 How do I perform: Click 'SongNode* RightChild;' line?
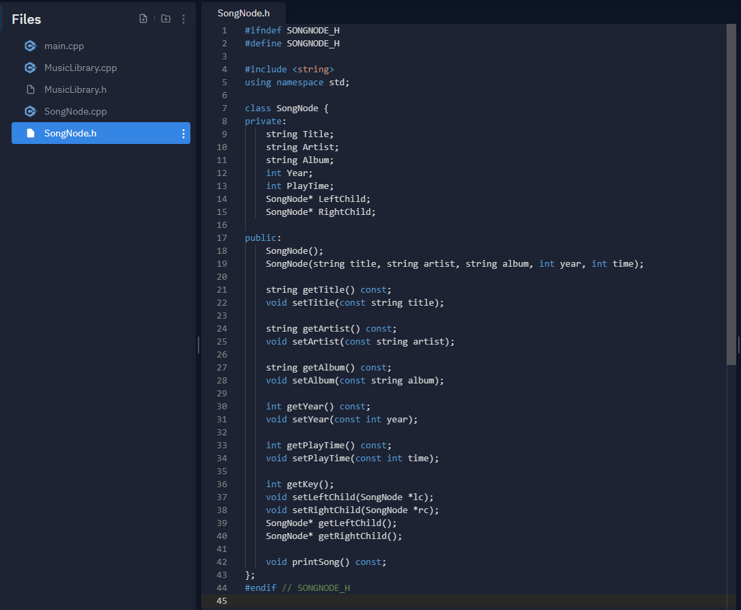321,212
